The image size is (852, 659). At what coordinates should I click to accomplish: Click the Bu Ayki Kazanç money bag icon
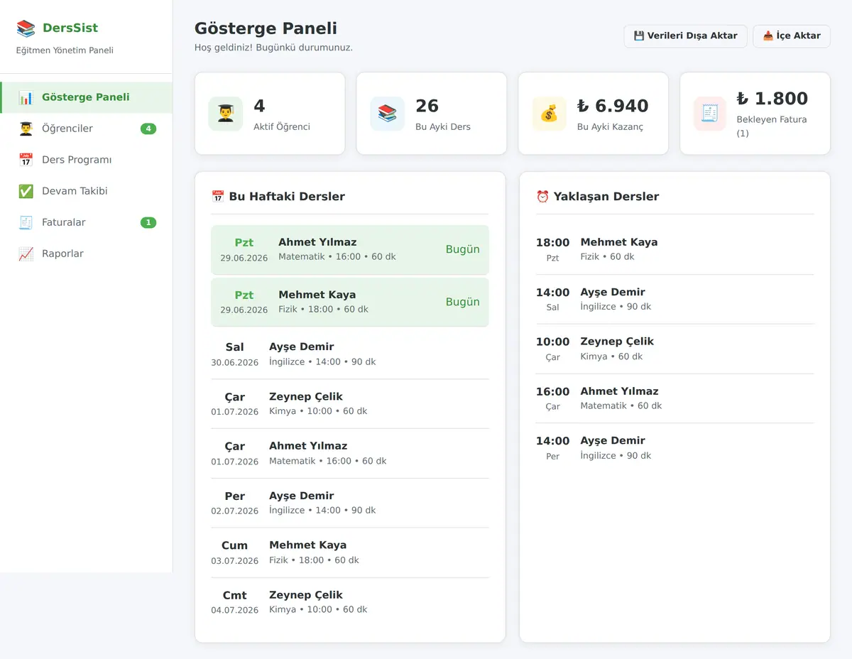pos(550,114)
